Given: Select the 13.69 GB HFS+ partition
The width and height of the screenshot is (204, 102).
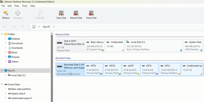Looking at the screenshot, I should tap(170, 69).
